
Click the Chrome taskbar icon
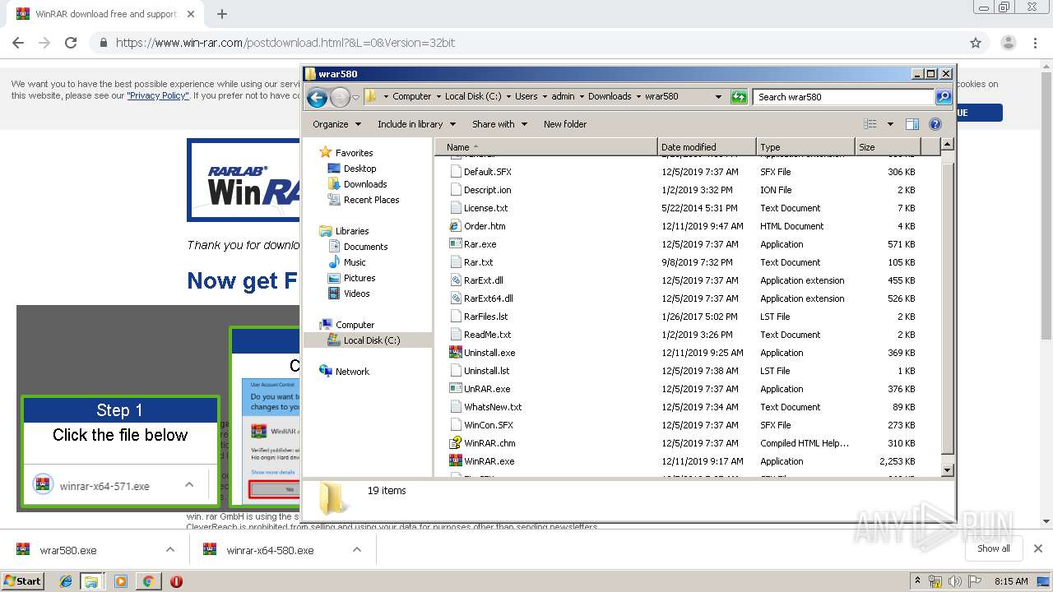(148, 581)
